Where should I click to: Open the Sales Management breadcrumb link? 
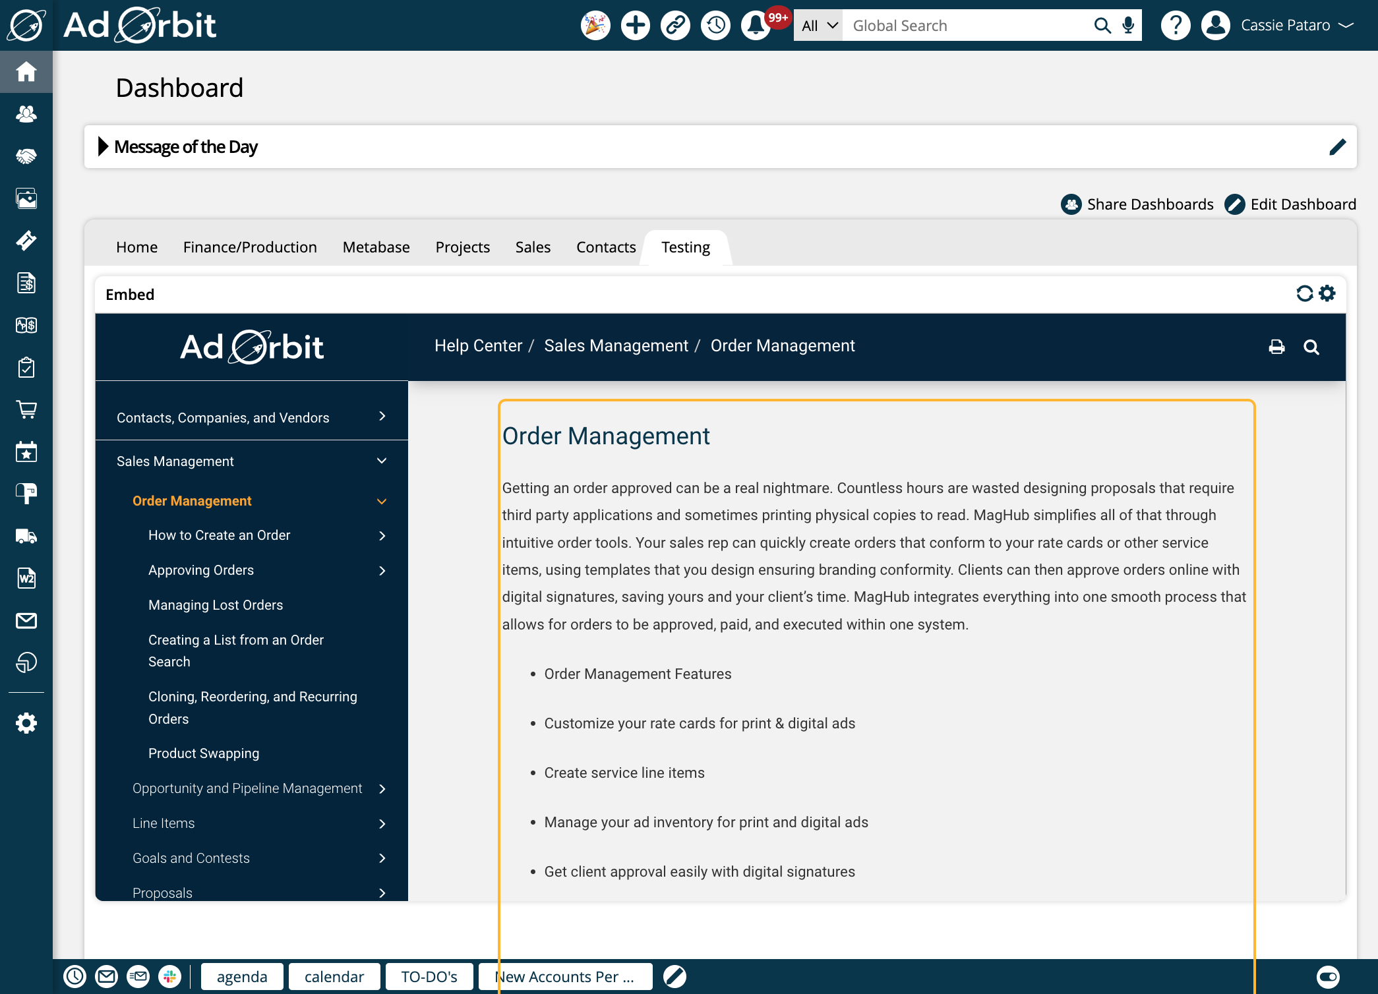coord(616,345)
